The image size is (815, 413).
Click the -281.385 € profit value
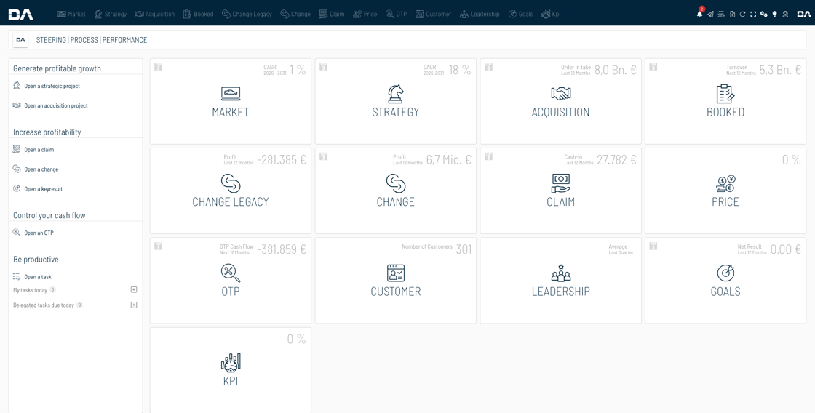[282, 159]
